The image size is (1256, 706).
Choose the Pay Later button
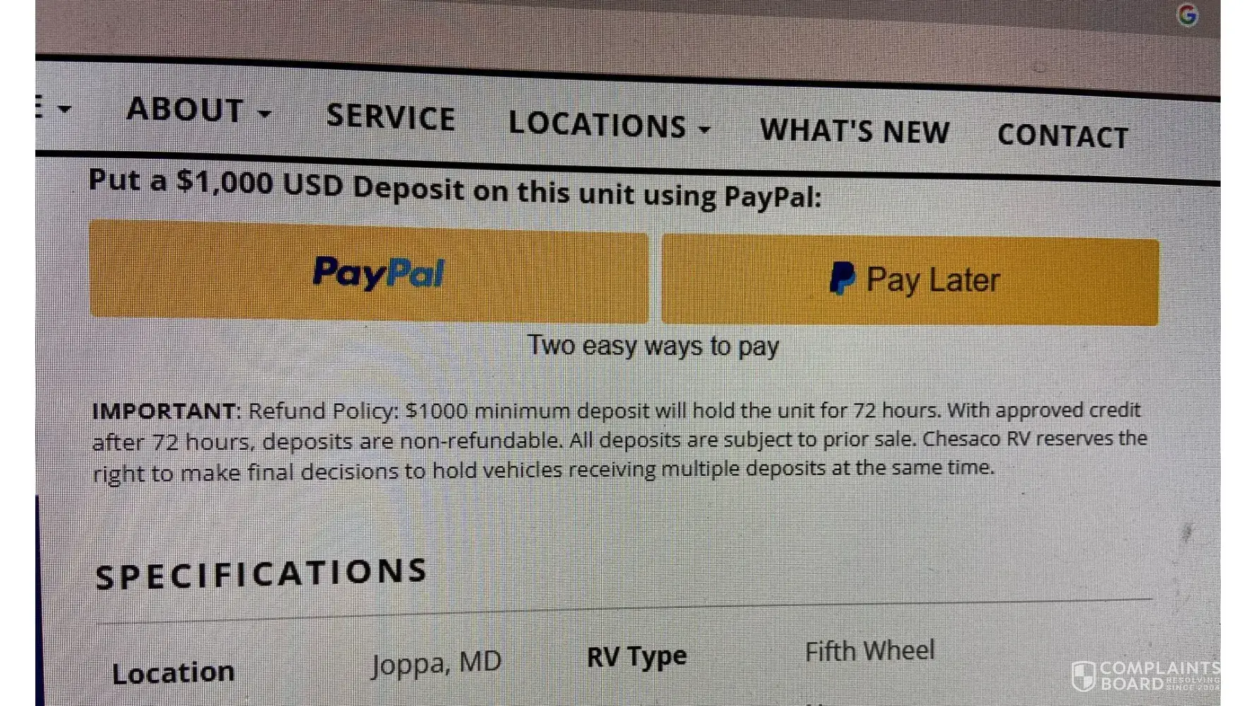click(910, 280)
